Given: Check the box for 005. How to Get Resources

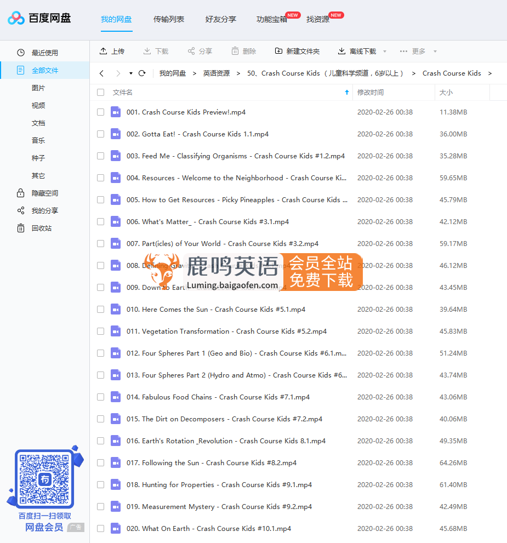Looking at the screenshot, I should 100,200.
